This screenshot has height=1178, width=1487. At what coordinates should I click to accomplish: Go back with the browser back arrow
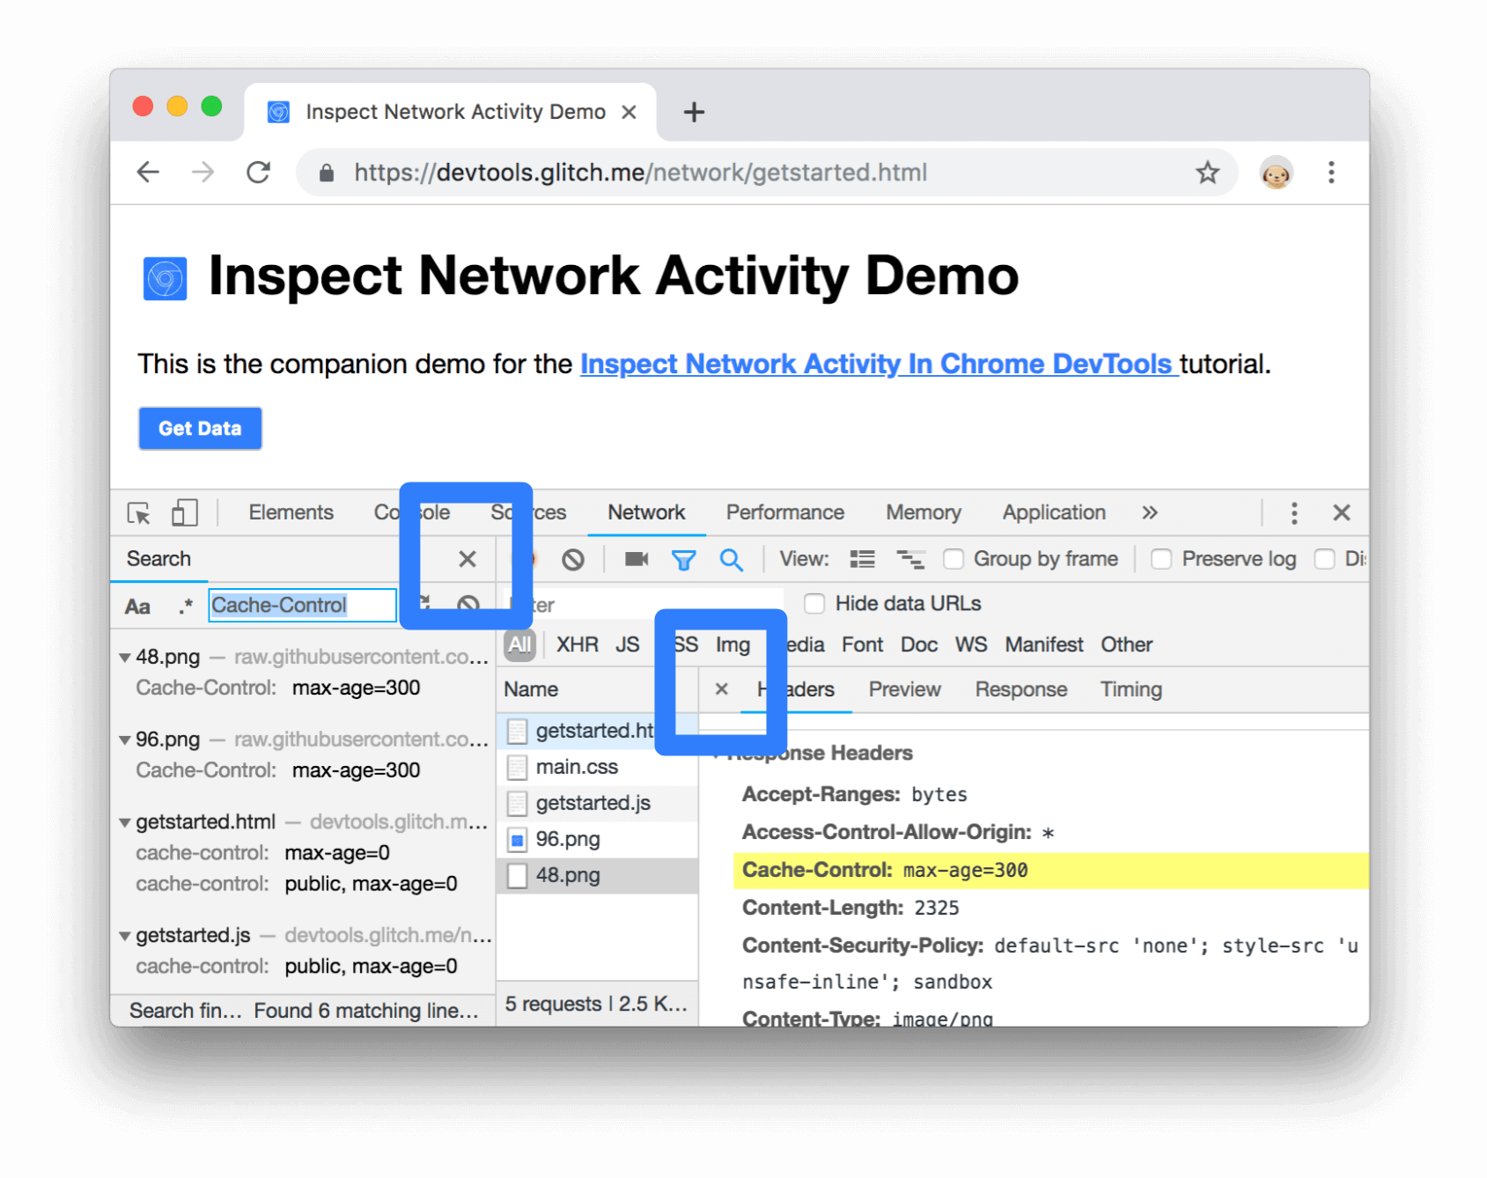tap(148, 172)
